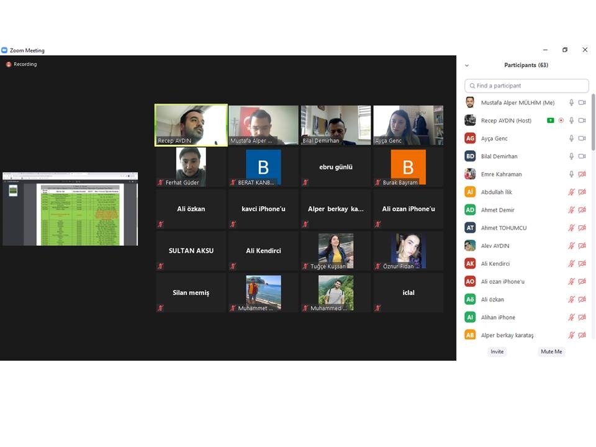The image size is (596, 447).
Task: Click the Find a participant search field
Action: click(x=526, y=86)
